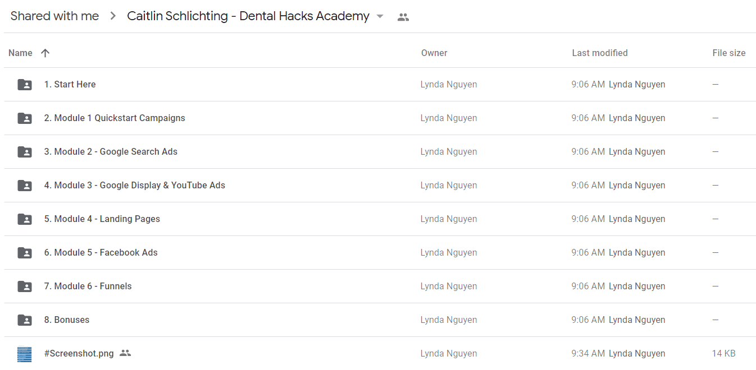Click the folder icon next to 8. Bonuses
This screenshot has width=756, height=370.
(25, 320)
